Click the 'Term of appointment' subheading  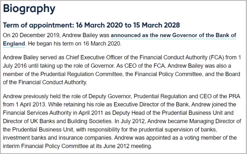38,25
